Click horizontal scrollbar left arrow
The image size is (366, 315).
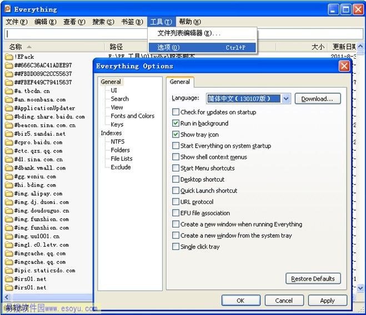click(x=7, y=297)
